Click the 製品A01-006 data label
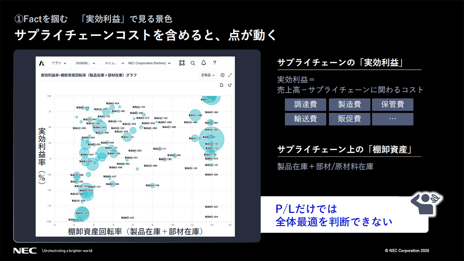Viewport: 464px width, 261px height. pyautogui.click(x=169, y=127)
